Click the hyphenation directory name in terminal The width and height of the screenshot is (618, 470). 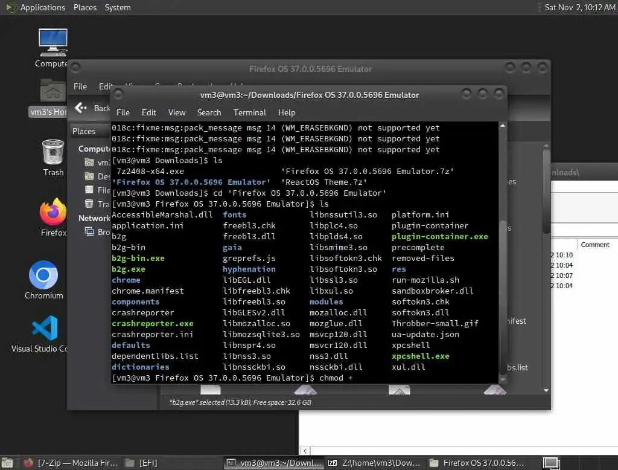click(249, 269)
